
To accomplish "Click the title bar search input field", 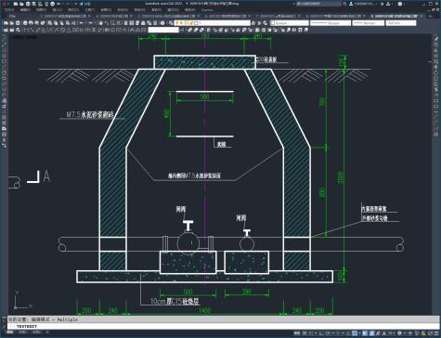I will point(318,4).
